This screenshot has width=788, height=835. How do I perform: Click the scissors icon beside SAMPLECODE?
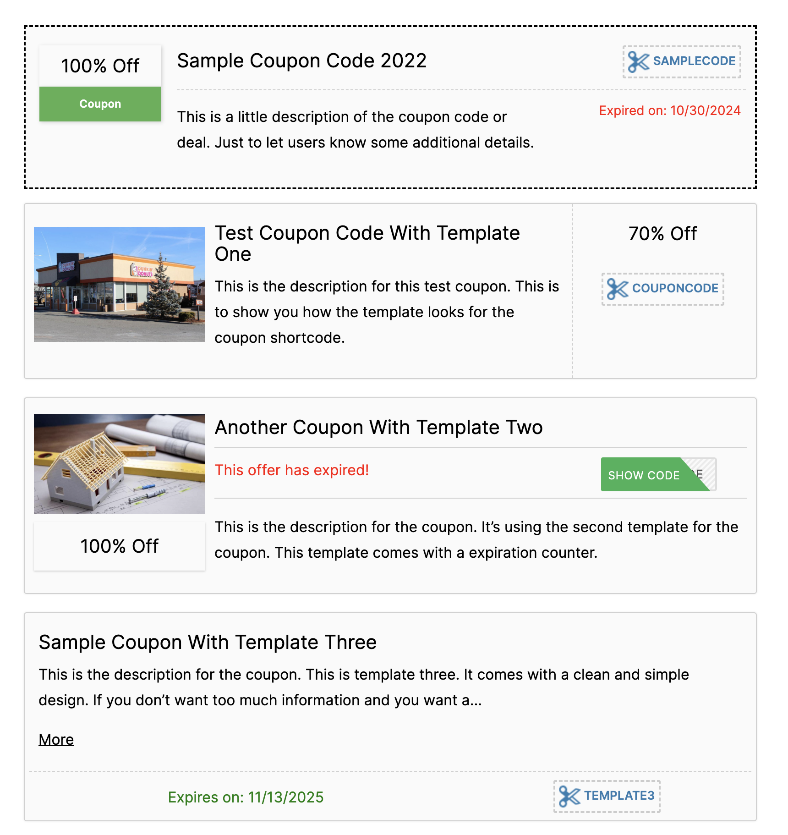639,62
